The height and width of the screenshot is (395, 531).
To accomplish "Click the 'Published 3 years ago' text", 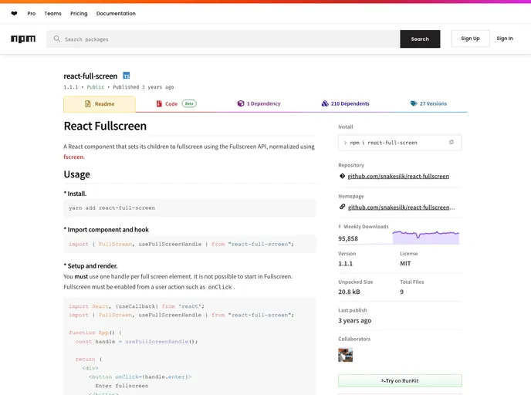I will tap(144, 87).
